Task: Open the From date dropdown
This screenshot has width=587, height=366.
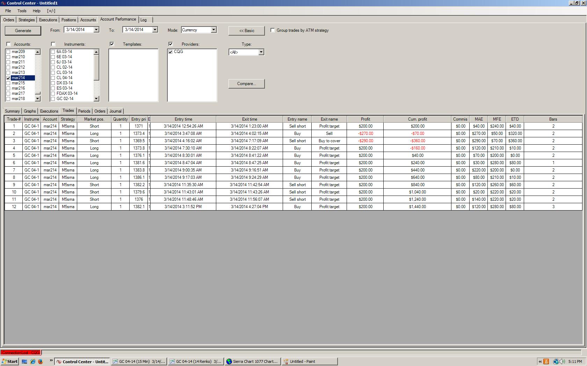Action: click(x=96, y=30)
